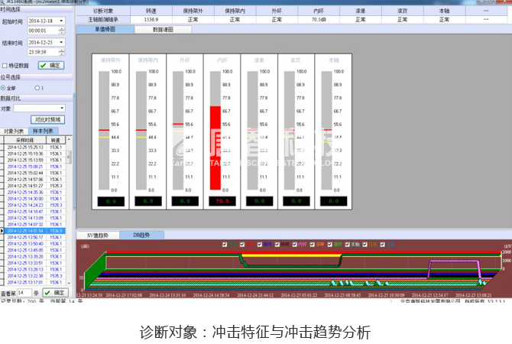Click the 内环 70.5dB table cell
This screenshot has width=512, height=344.
click(x=319, y=20)
